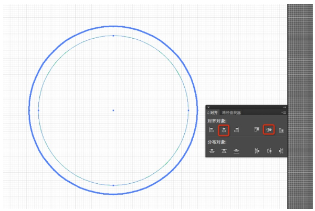
Task: Cycle align panel options via tab arrows
Action: click(x=208, y=113)
